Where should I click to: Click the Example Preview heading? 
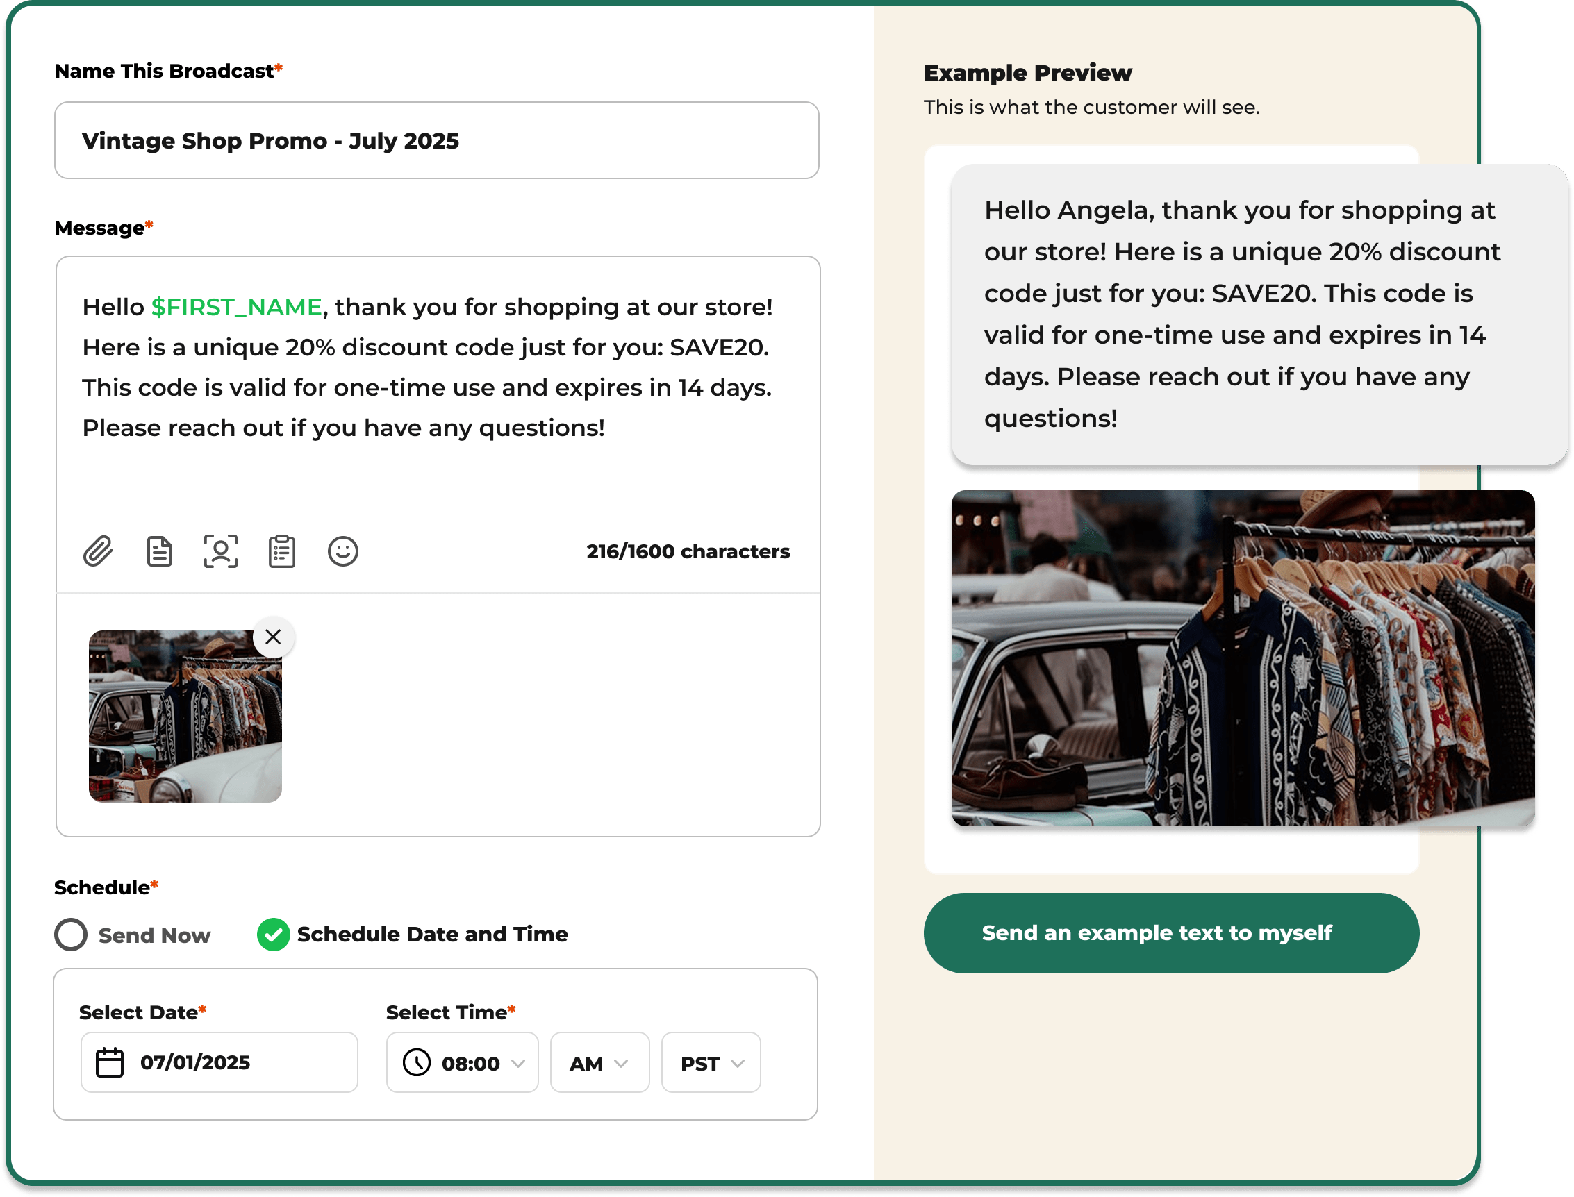[x=1028, y=73]
